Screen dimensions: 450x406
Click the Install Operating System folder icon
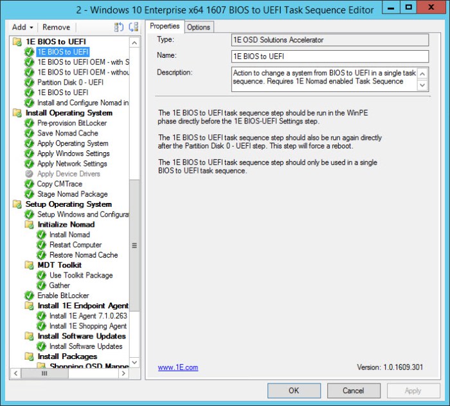(17, 113)
